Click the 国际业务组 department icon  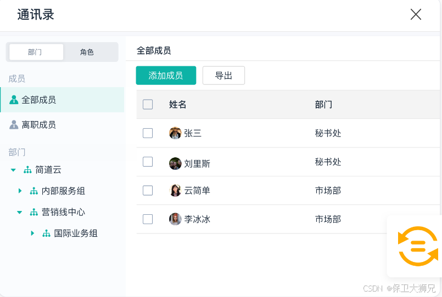point(47,233)
